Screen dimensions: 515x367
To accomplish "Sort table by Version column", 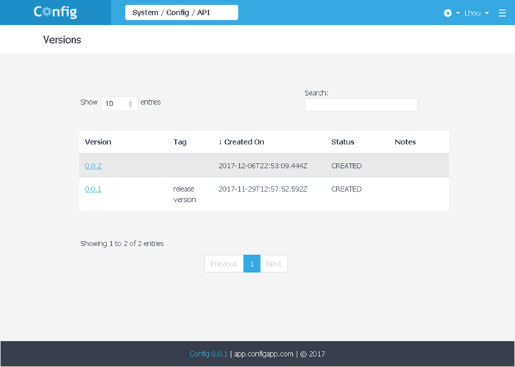I will pos(98,141).
